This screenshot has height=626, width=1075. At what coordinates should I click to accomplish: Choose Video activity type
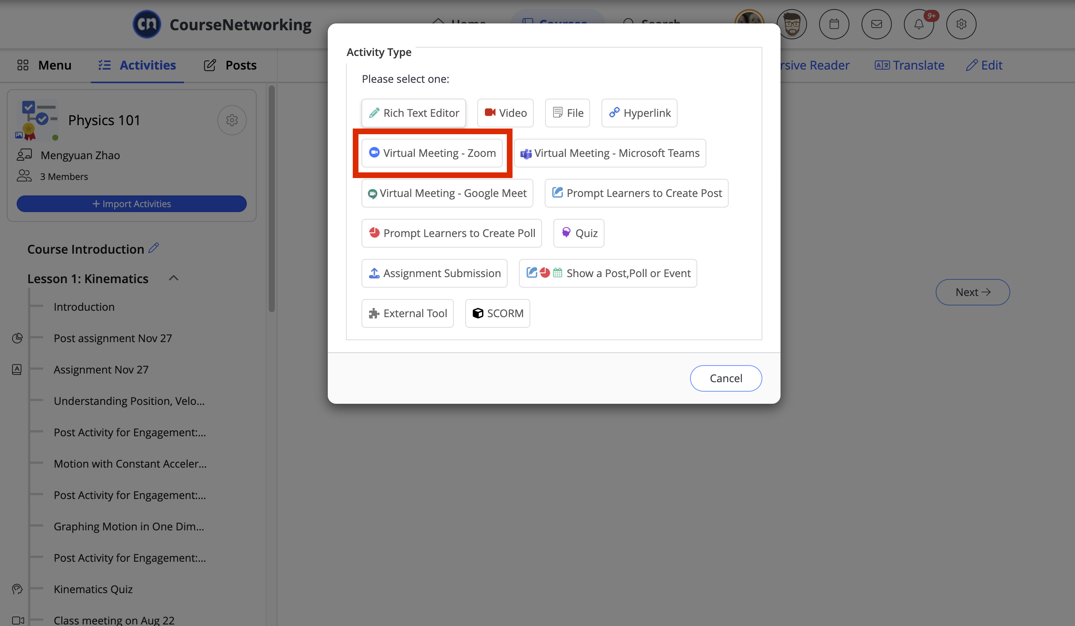click(x=505, y=113)
